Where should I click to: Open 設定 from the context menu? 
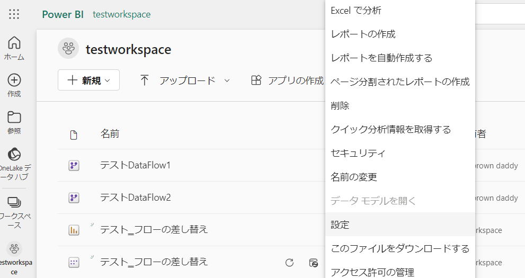400,225
